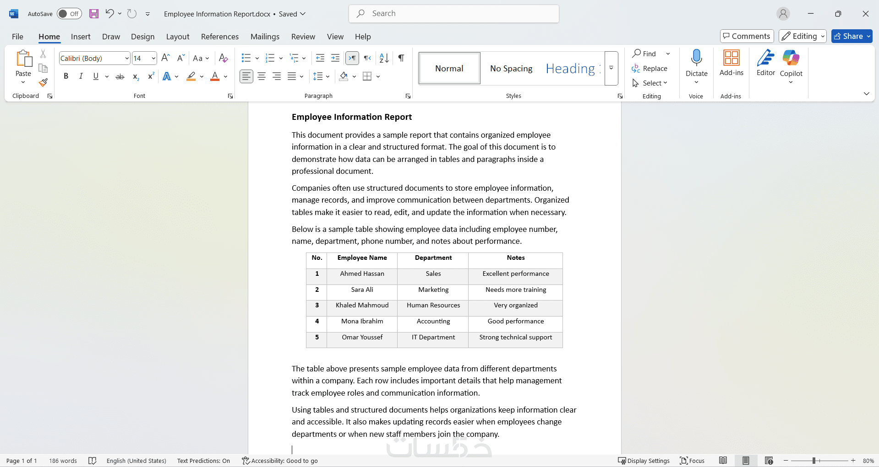The height and width of the screenshot is (467, 879).
Task: Copy selection using the Copy icon
Action: (43, 68)
